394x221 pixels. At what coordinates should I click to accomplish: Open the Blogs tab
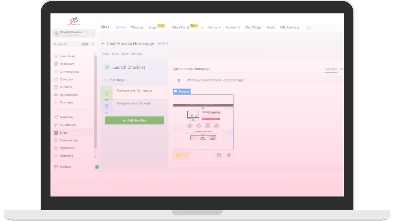pyautogui.click(x=153, y=28)
